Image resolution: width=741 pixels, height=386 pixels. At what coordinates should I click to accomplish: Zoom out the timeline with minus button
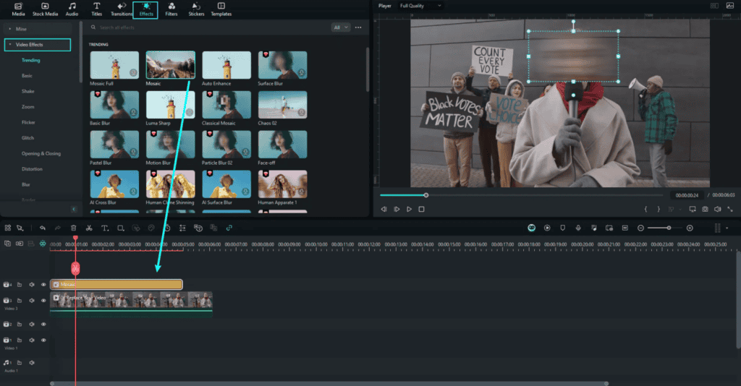(x=640, y=228)
